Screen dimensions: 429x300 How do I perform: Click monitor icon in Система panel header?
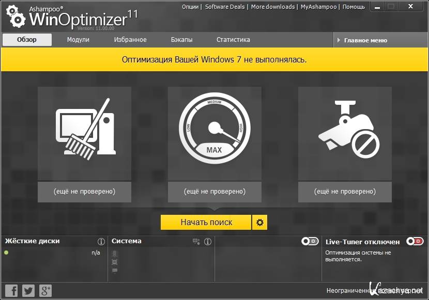(x=196, y=242)
